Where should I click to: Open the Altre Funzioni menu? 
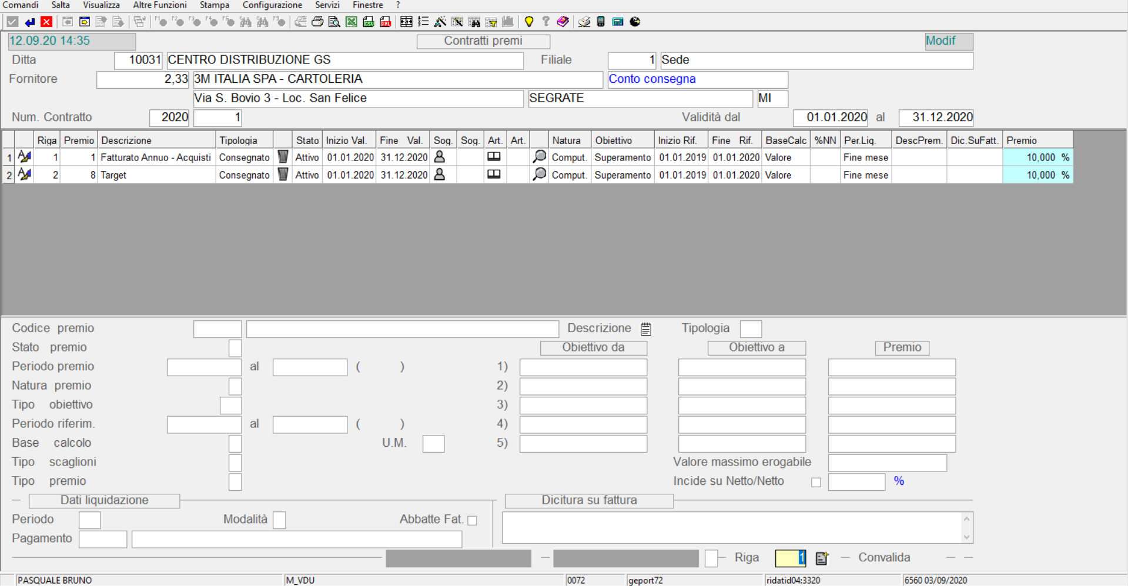pos(159,5)
